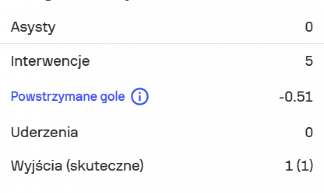Click blank area below the Wyjścia row
324x193 pixels.
pyautogui.click(x=162, y=184)
